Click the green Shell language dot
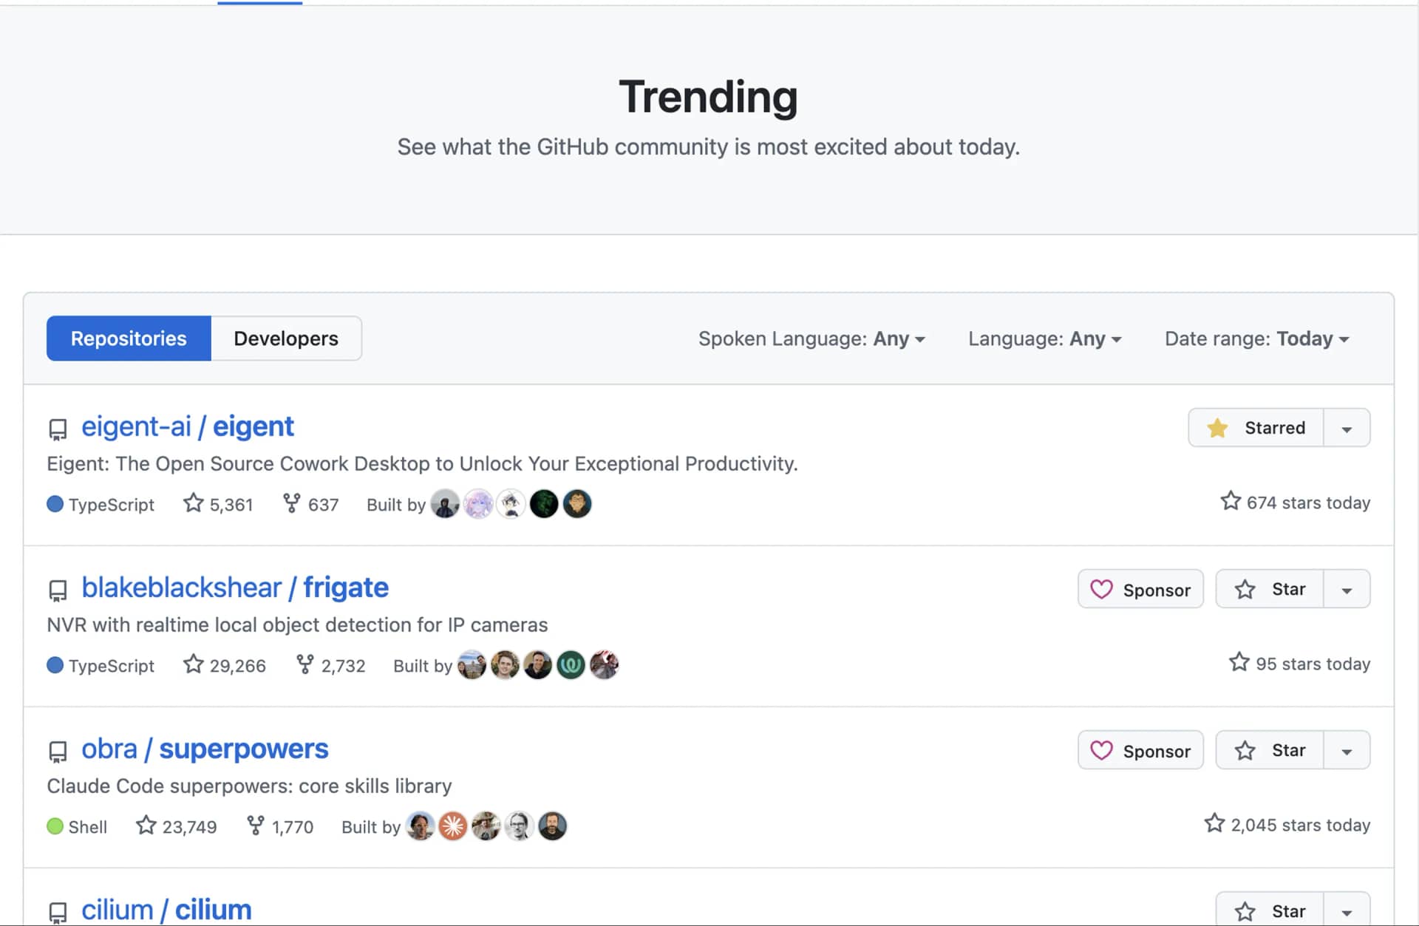This screenshot has width=1419, height=926. [55, 826]
